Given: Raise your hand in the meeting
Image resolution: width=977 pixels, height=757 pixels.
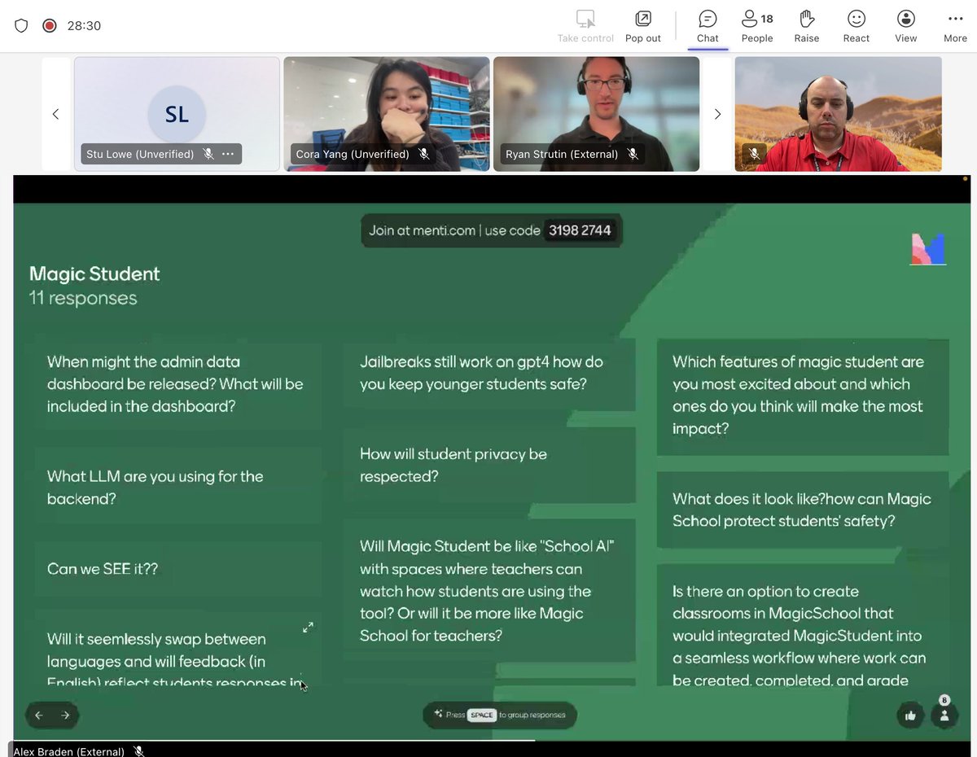Looking at the screenshot, I should point(807,26).
